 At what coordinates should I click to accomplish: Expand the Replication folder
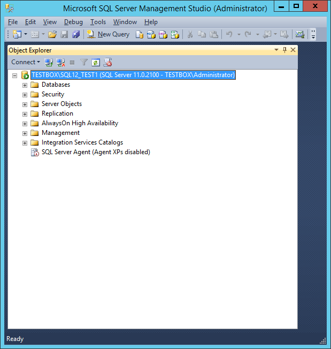25,114
